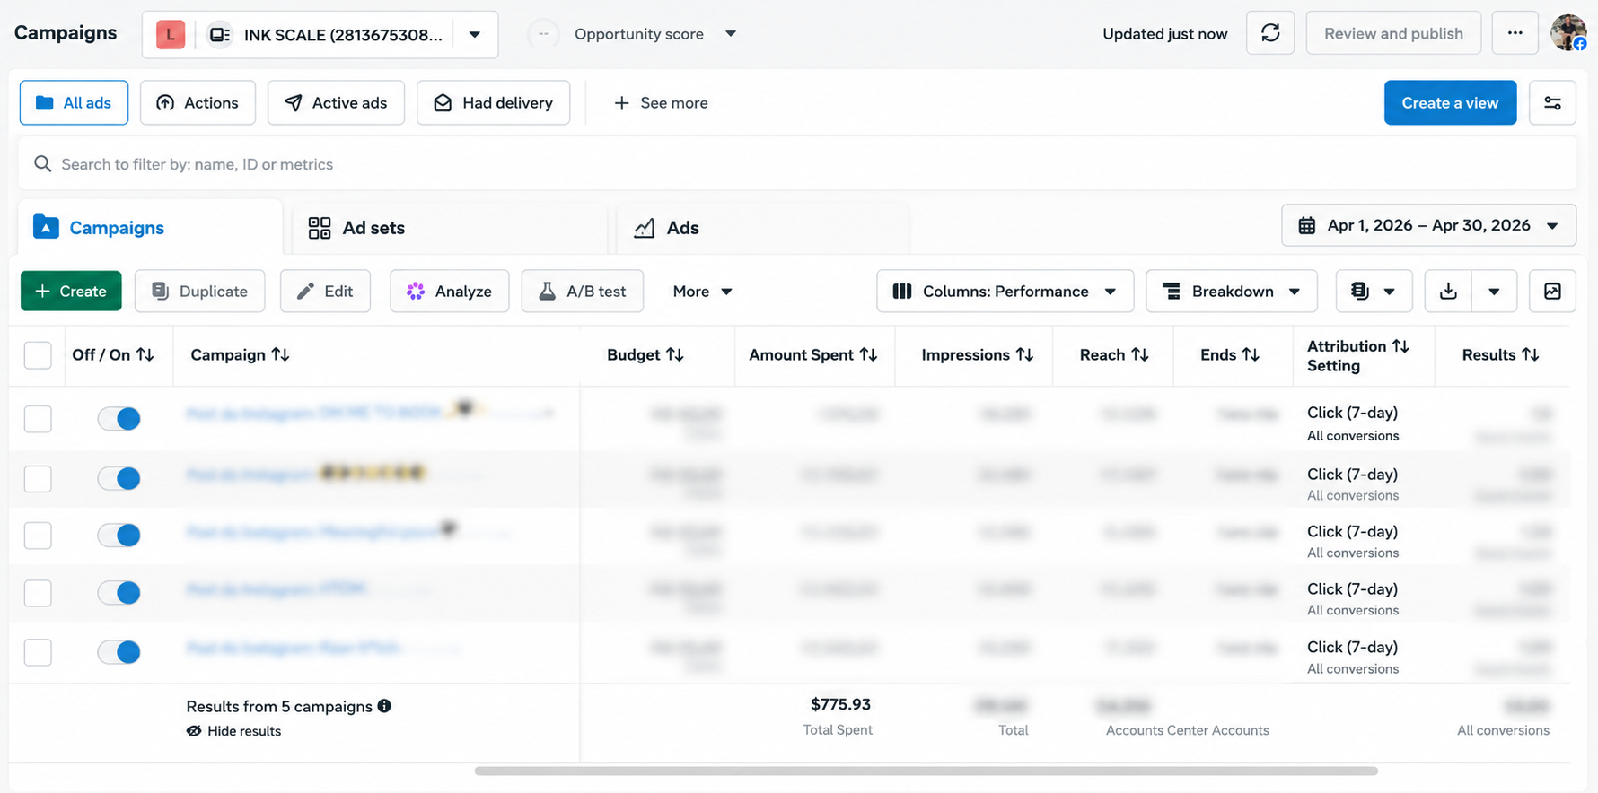Open the charts panel icon
Image resolution: width=1598 pixels, height=793 pixels.
point(1552,292)
